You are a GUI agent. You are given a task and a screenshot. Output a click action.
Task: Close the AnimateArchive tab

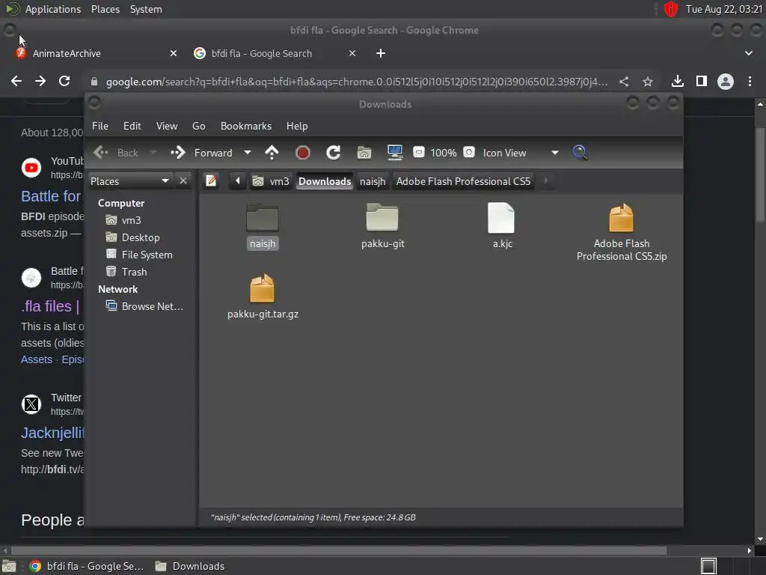coord(174,53)
